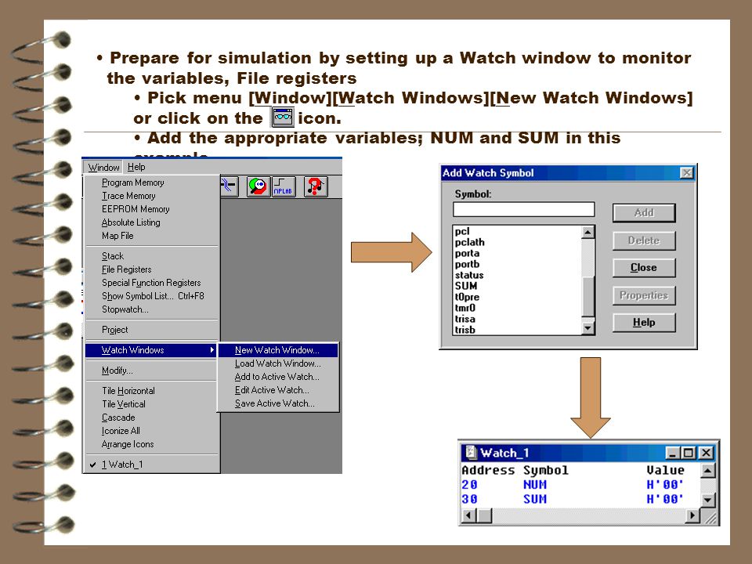Click the green and red debug toolbar icon
This screenshot has width=752, height=564.
258,186
